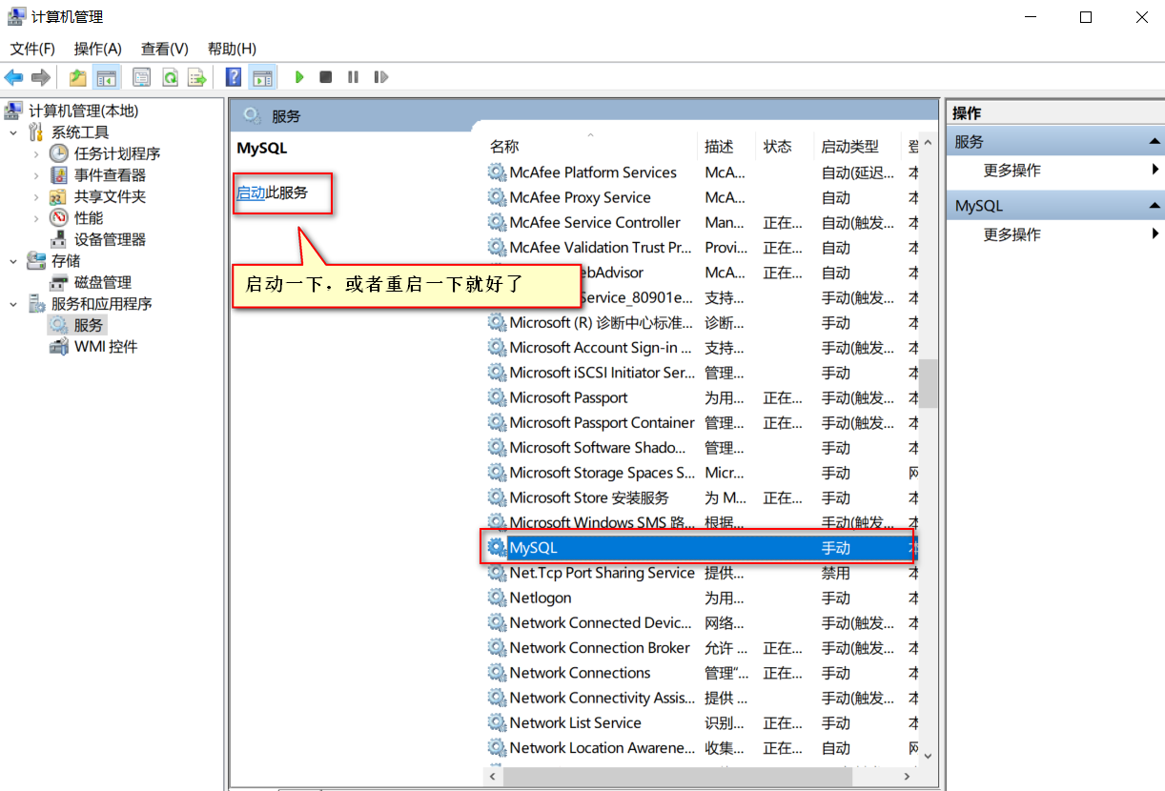Select Microsoft Store 安装服务 row

[x=702, y=497]
